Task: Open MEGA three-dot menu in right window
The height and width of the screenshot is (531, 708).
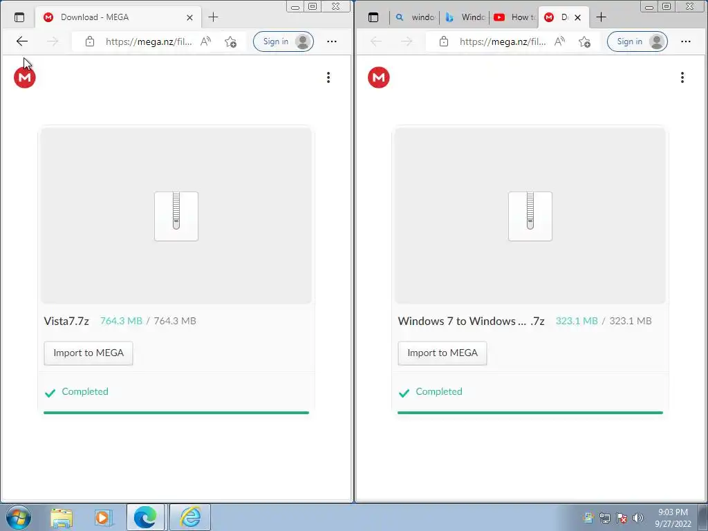Action: tap(682, 77)
